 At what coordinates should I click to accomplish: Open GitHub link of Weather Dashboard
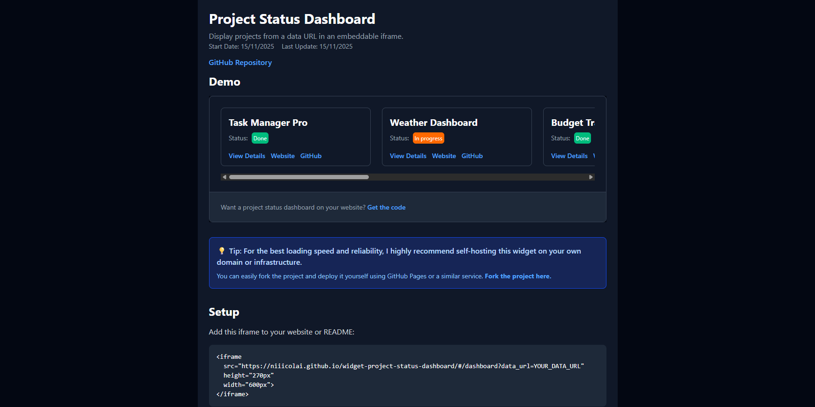point(472,156)
